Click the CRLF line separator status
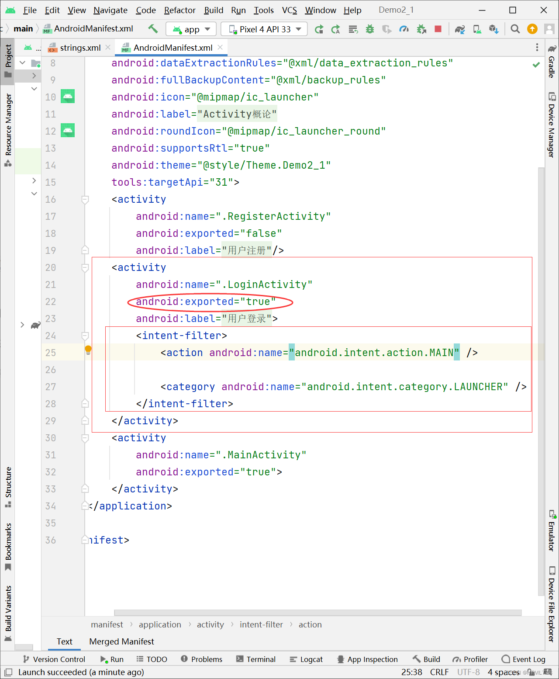Viewport: 559px width, 679px height. pos(439,672)
